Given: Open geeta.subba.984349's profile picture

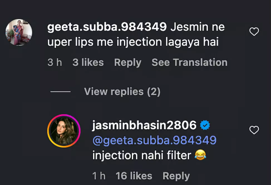Looking at the screenshot, I should 19,32.
